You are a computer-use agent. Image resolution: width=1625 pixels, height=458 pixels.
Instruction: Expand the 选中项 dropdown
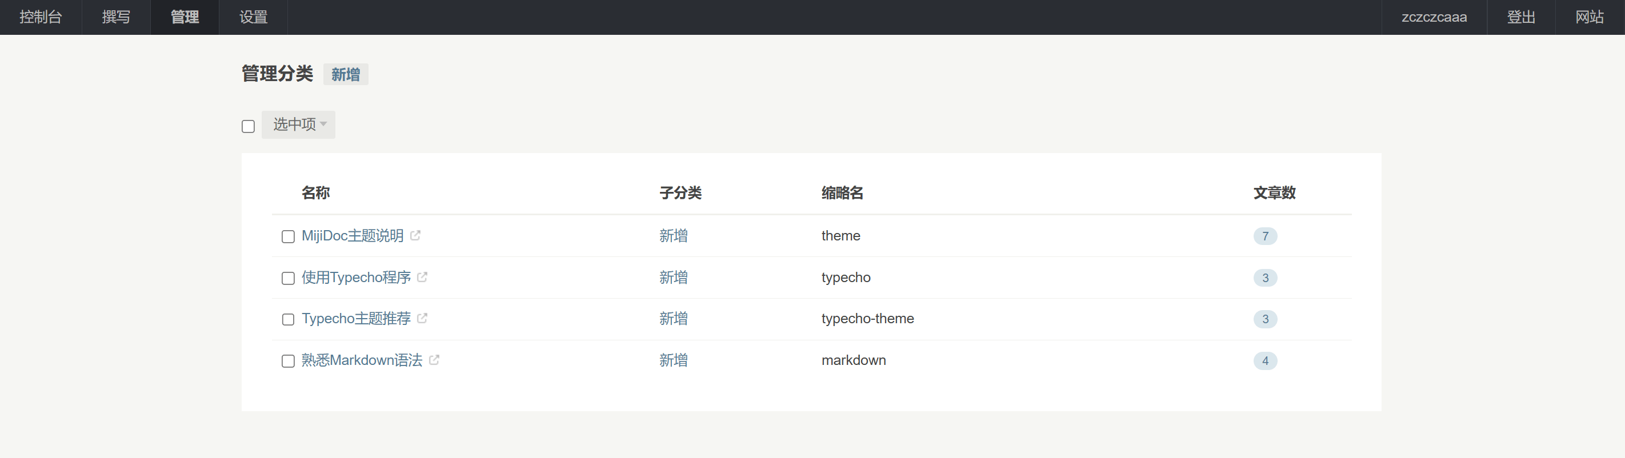coord(298,124)
